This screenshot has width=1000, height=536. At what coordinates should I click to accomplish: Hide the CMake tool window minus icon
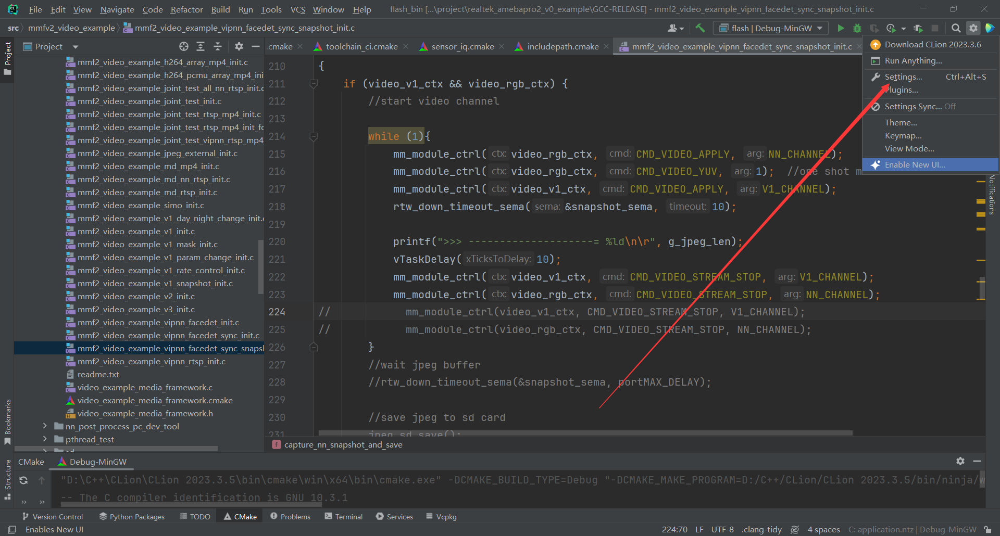coord(977,461)
